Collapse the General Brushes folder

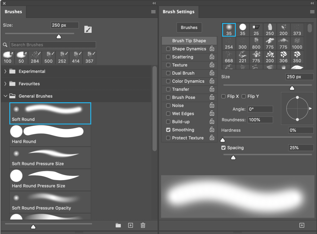[5, 96]
